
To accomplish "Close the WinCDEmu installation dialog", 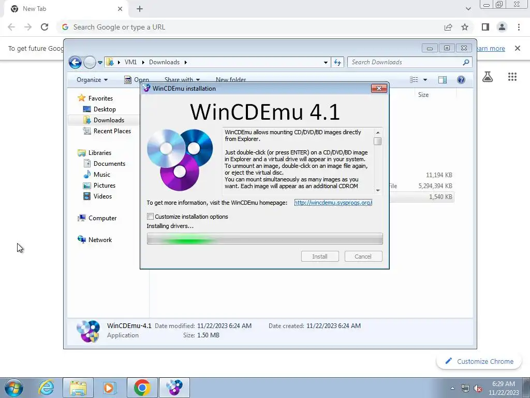I will 379,88.
